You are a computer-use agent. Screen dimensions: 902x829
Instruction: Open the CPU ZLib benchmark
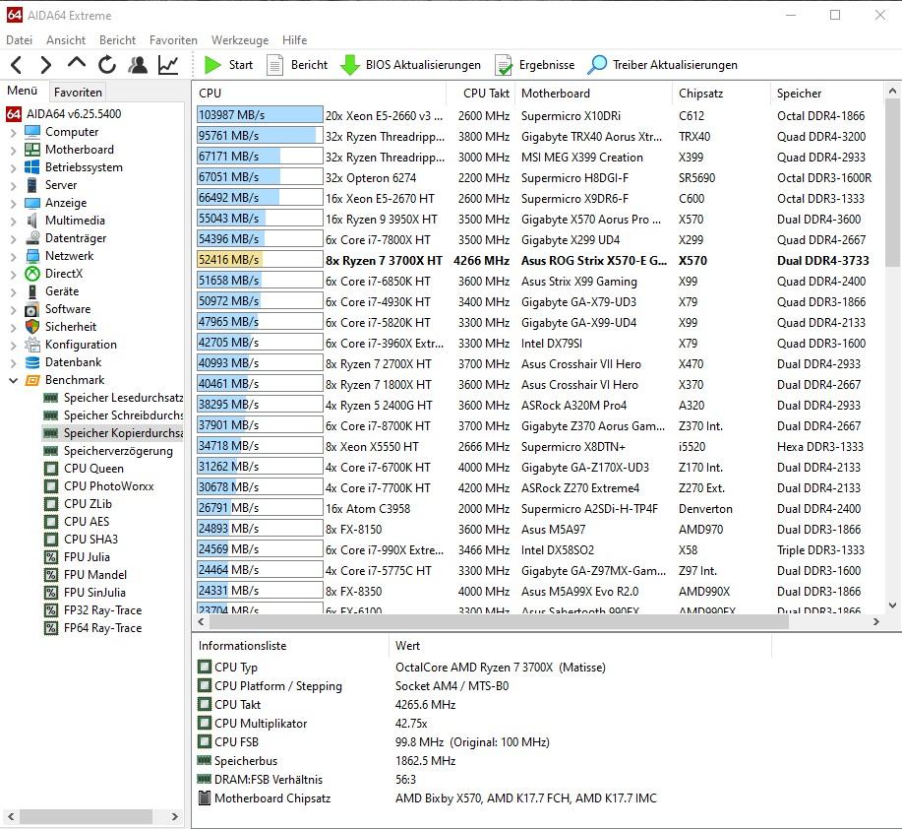79,504
